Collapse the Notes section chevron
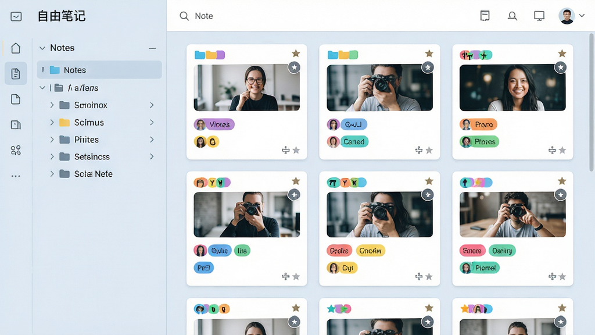The image size is (595, 335). point(42,48)
